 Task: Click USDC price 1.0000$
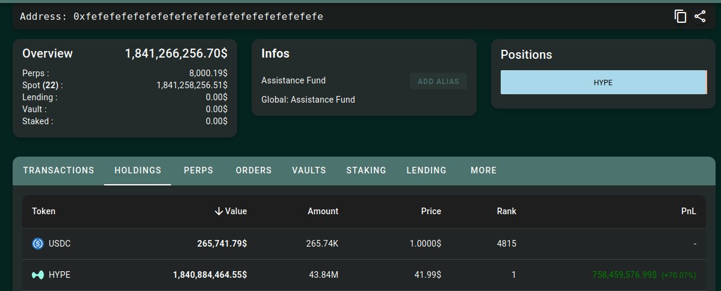pos(425,244)
